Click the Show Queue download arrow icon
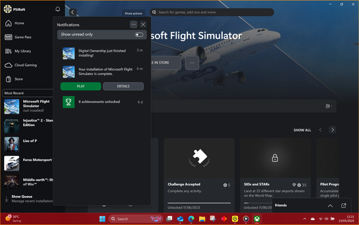 [7, 199]
